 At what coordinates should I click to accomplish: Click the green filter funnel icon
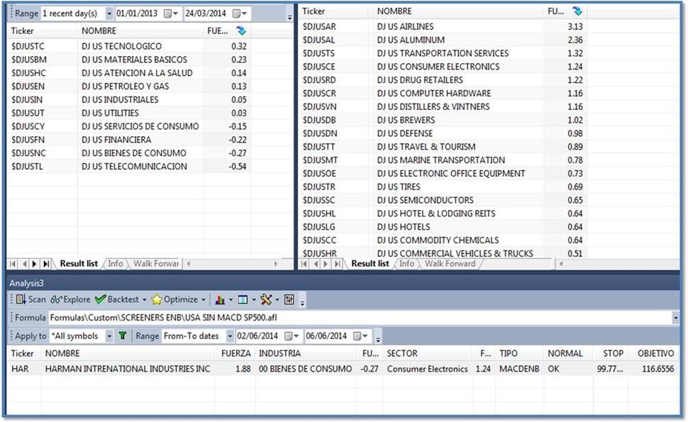point(123,336)
